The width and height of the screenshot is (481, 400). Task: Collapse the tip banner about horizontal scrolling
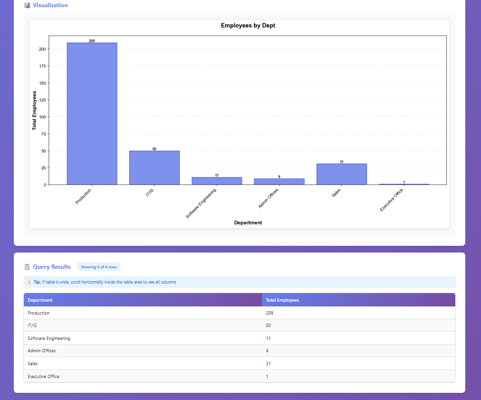[x=239, y=282]
